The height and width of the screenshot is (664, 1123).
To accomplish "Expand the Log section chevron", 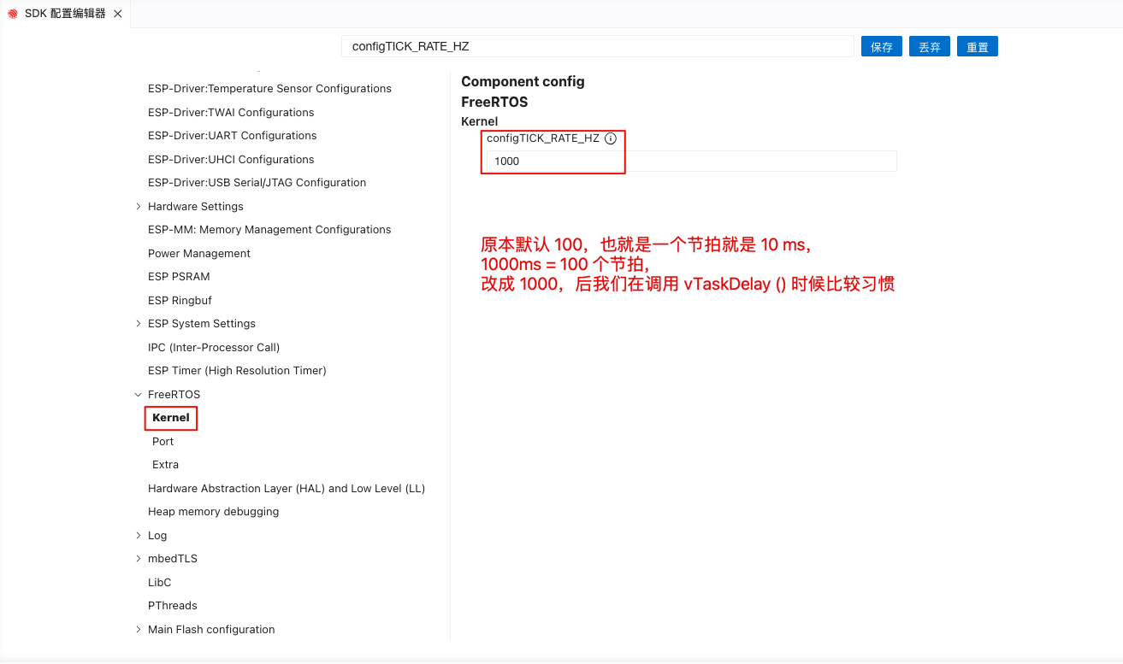I will (x=139, y=535).
